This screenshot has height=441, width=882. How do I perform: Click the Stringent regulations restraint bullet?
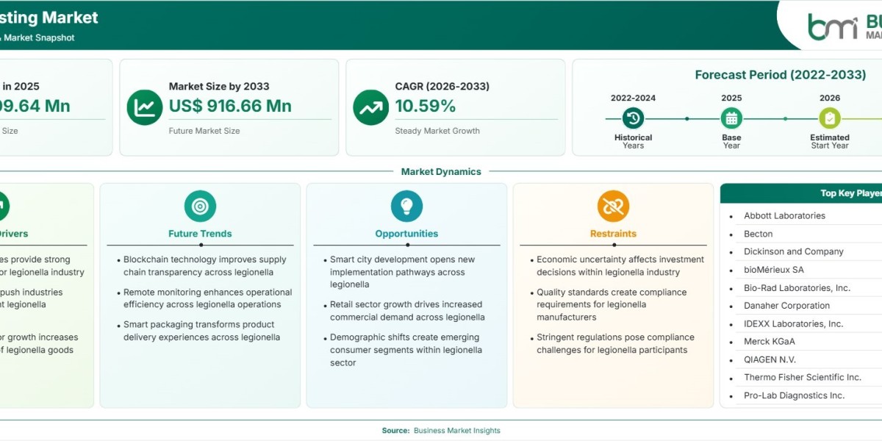[615, 343]
